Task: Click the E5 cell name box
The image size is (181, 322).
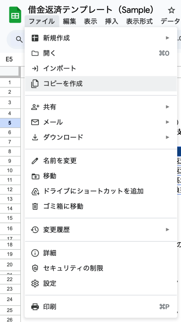Action: [x=9, y=59]
